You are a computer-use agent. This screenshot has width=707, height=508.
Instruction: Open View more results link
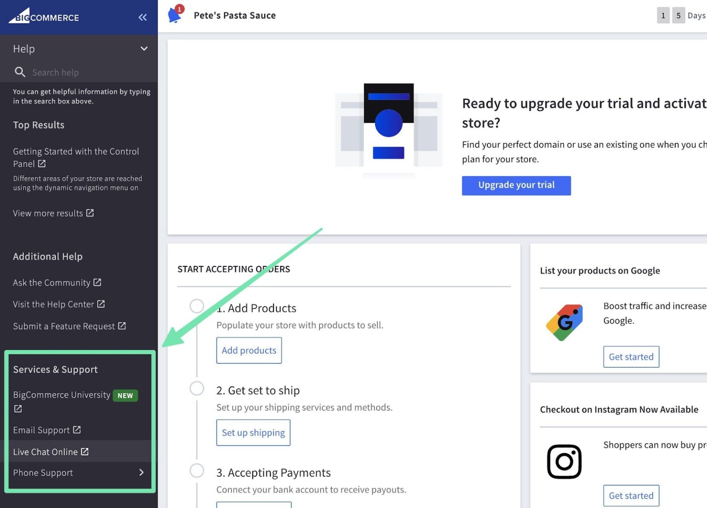pyautogui.click(x=48, y=213)
